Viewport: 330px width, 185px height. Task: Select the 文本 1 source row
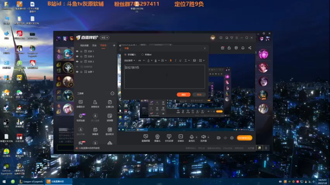pyautogui.click(x=96, y=51)
